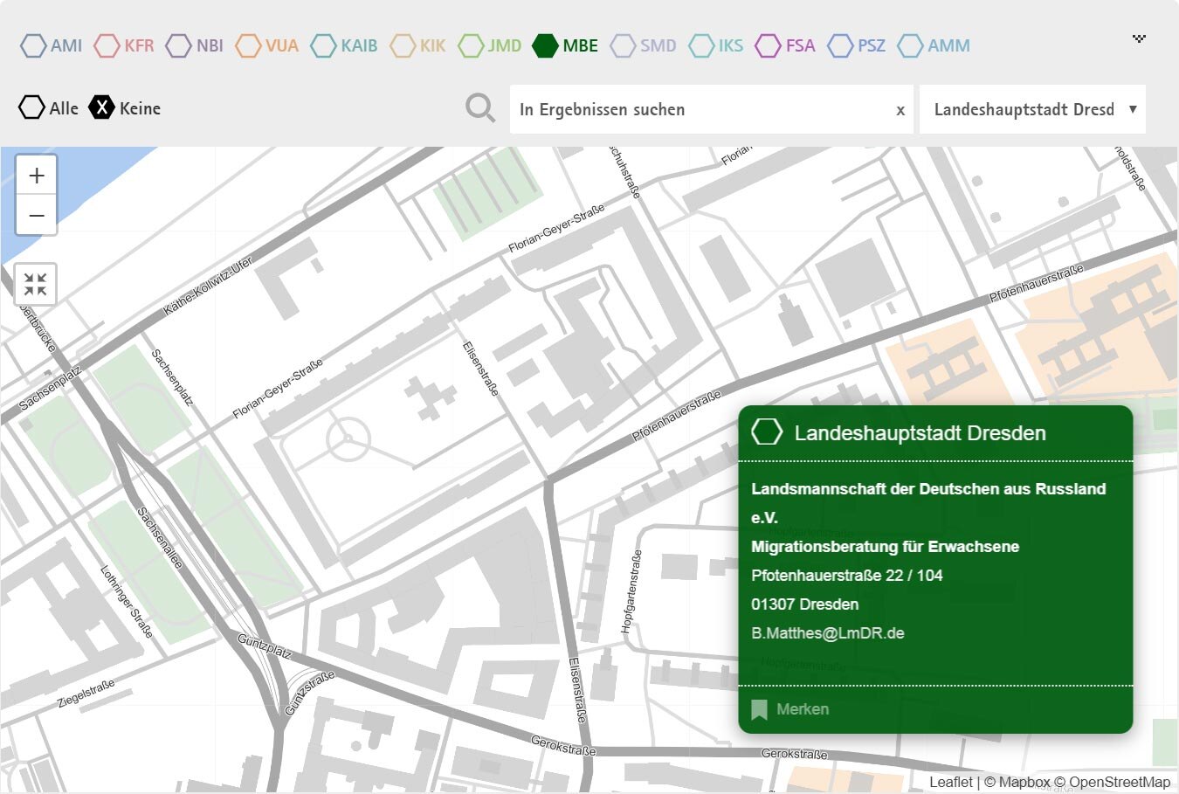Collapse the filter bar with double chevron
1179x794 pixels.
(1139, 38)
